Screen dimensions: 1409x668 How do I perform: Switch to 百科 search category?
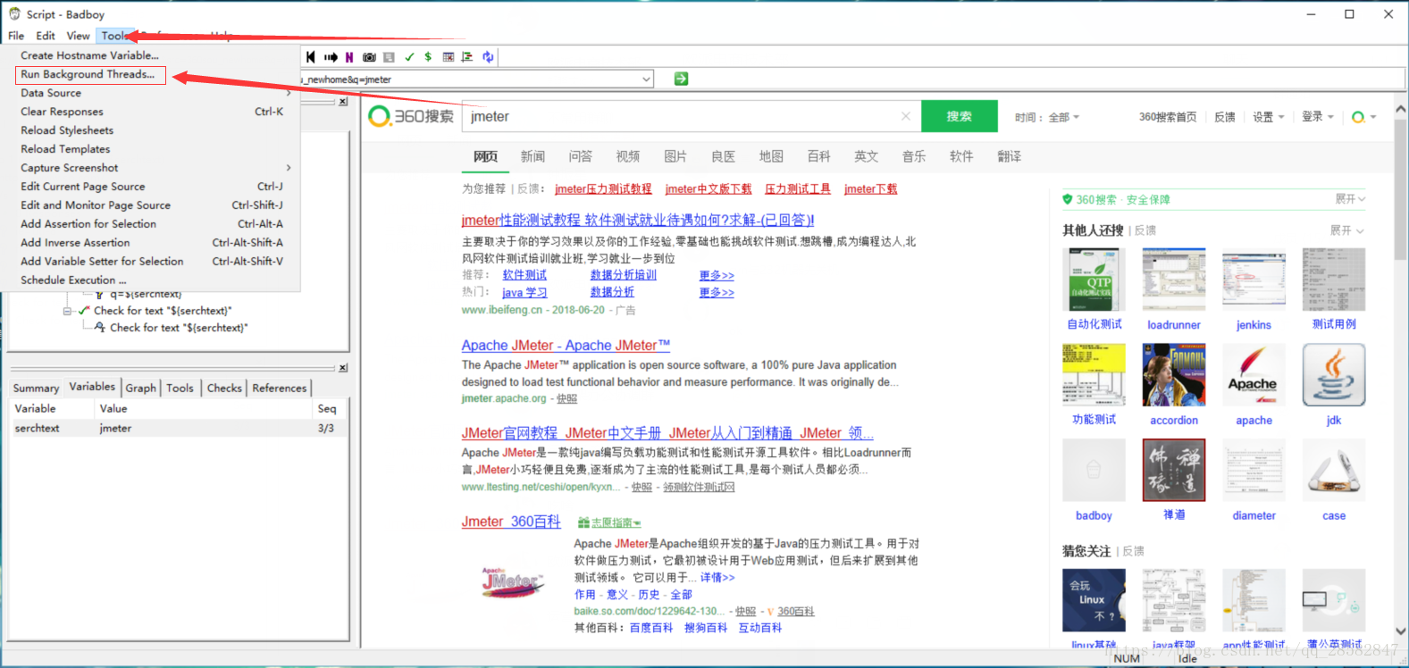pyautogui.click(x=818, y=156)
